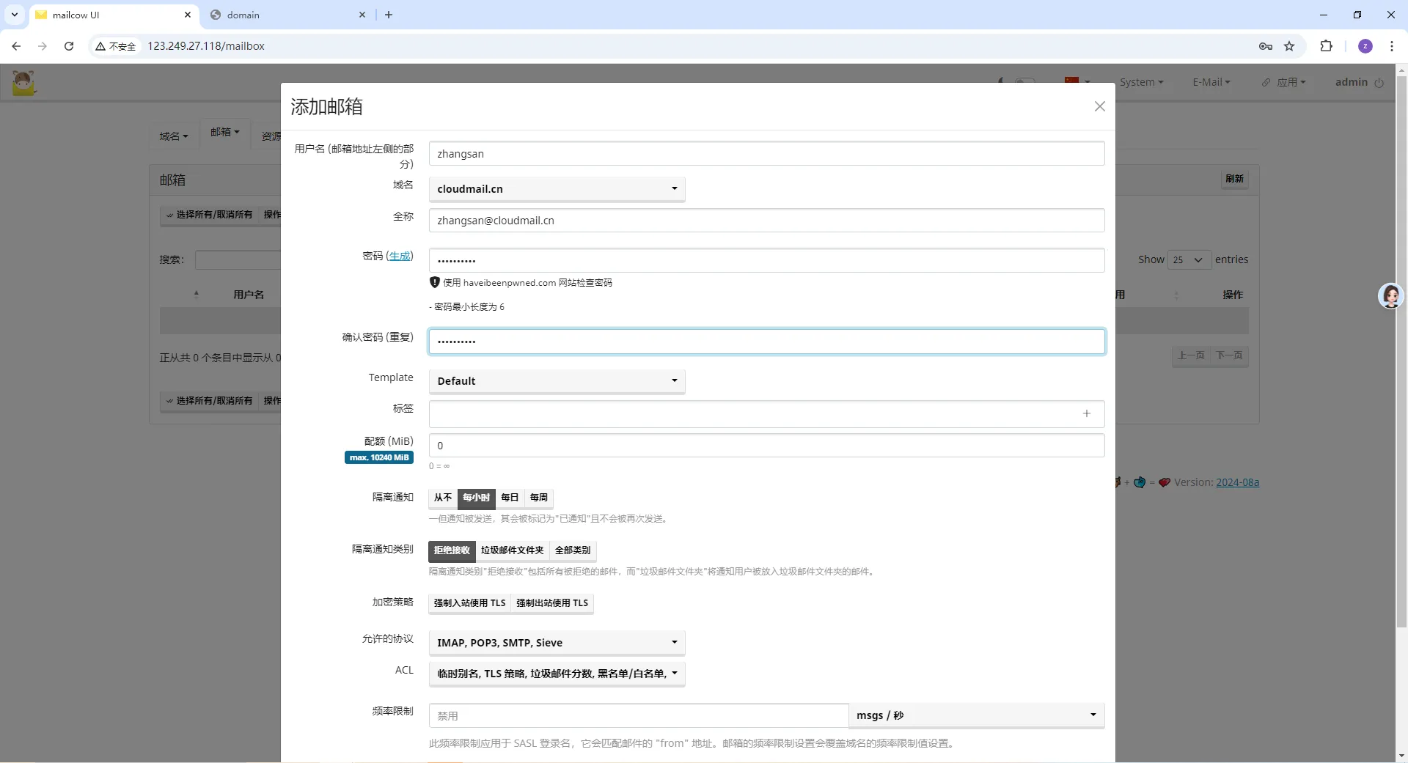The height and width of the screenshot is (763, 1408).
Task: Open the browser profile avatar
Action: [x=1365, y=46]
